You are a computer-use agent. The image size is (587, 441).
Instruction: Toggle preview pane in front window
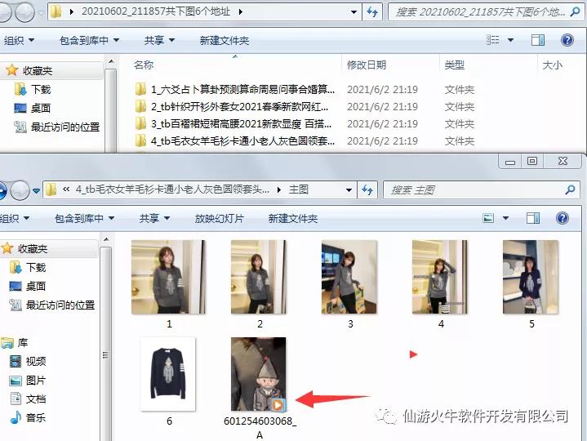coord(533,218)
